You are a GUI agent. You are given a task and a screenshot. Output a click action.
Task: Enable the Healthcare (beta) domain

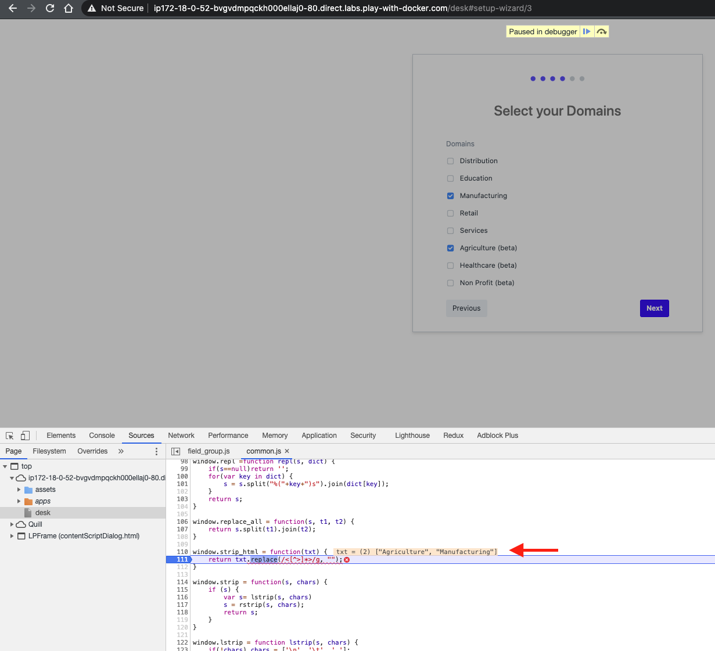click(x=450, y=265)
